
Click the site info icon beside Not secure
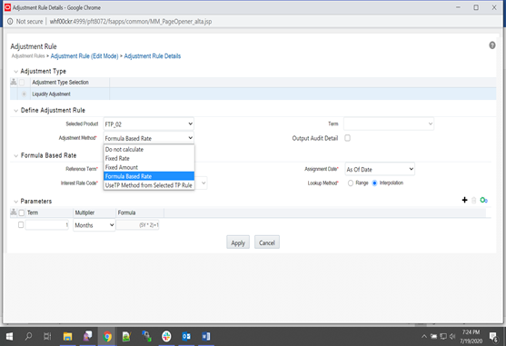point(10,22)
